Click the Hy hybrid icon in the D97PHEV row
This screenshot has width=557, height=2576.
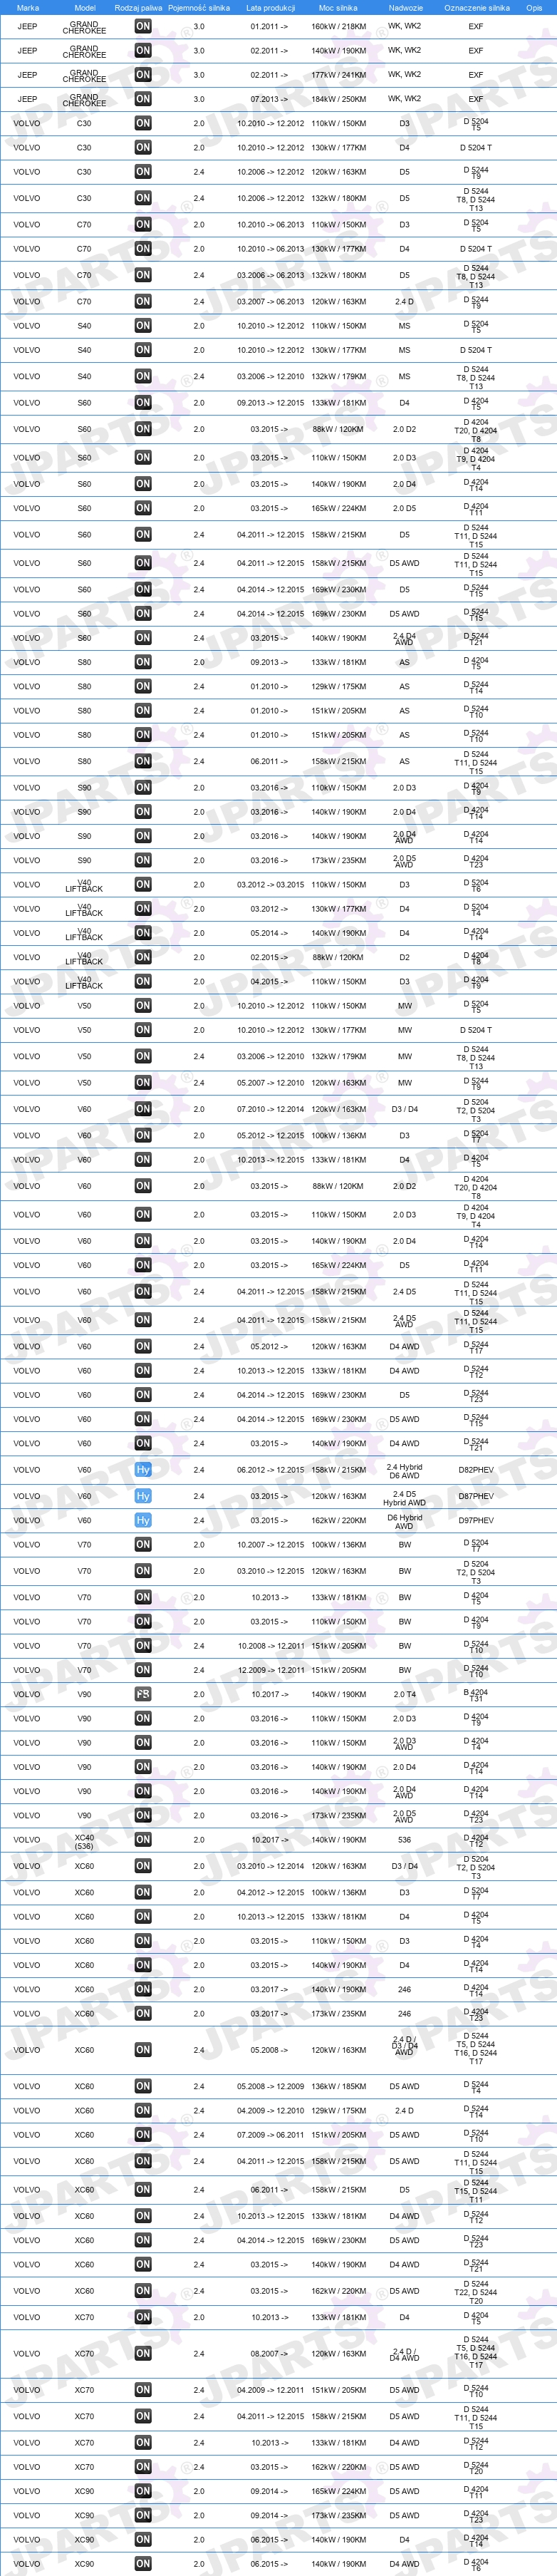143,1520
